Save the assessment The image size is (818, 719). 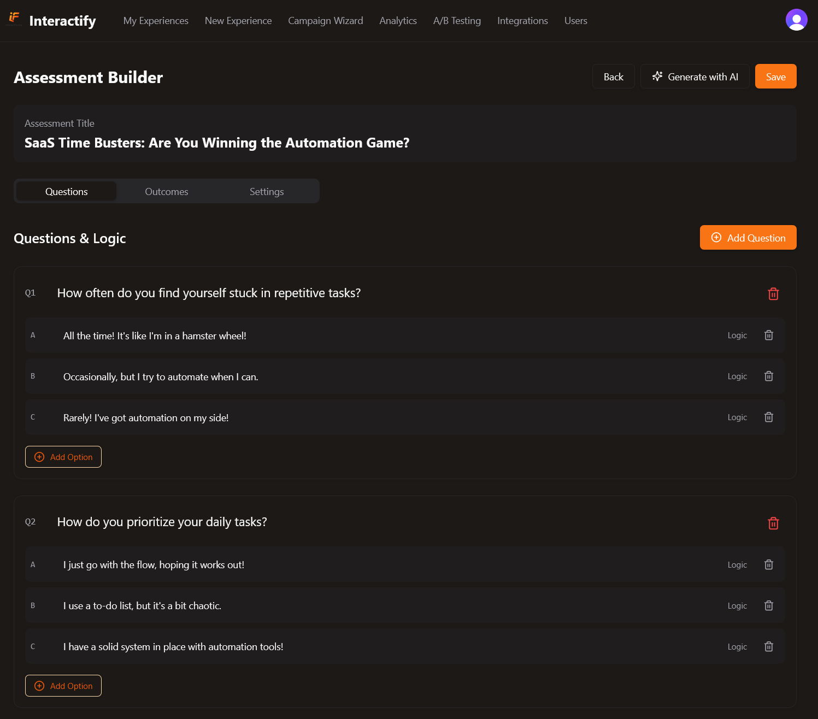[x=775, y=76]
